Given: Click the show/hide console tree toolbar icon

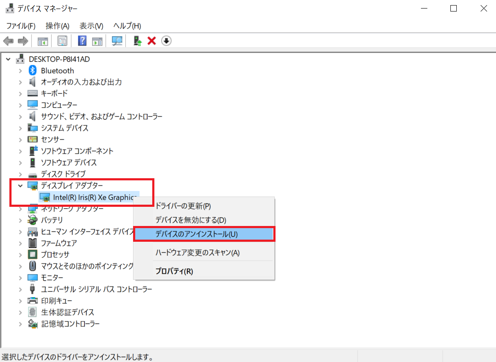Looking at the screenshot, I should click(x=43, y=41).
